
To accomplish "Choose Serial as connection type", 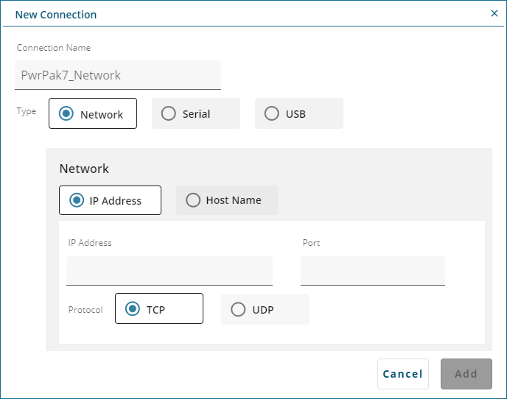I will (x=195, y=114).
